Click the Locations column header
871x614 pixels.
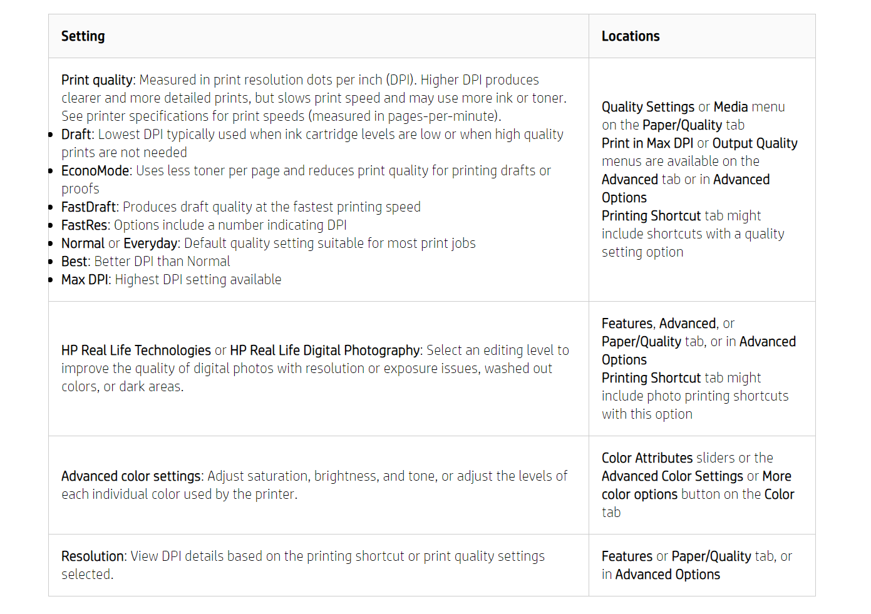(631, 36)
